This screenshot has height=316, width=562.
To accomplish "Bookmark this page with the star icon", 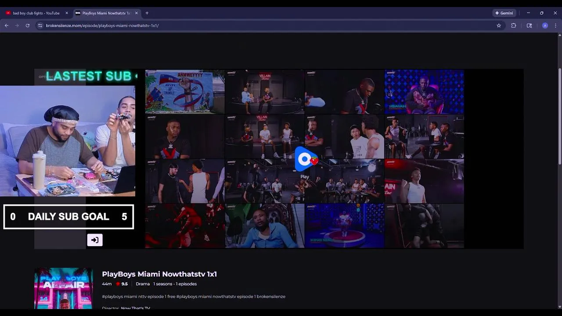I will pos(499,25).
